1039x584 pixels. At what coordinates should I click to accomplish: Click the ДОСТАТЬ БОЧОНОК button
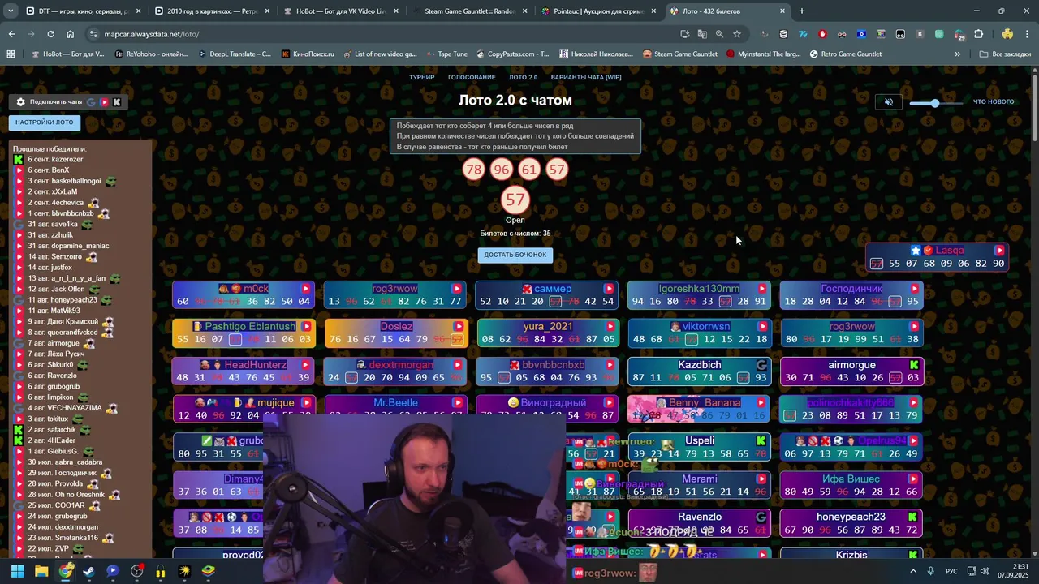[x=515, y=255]
